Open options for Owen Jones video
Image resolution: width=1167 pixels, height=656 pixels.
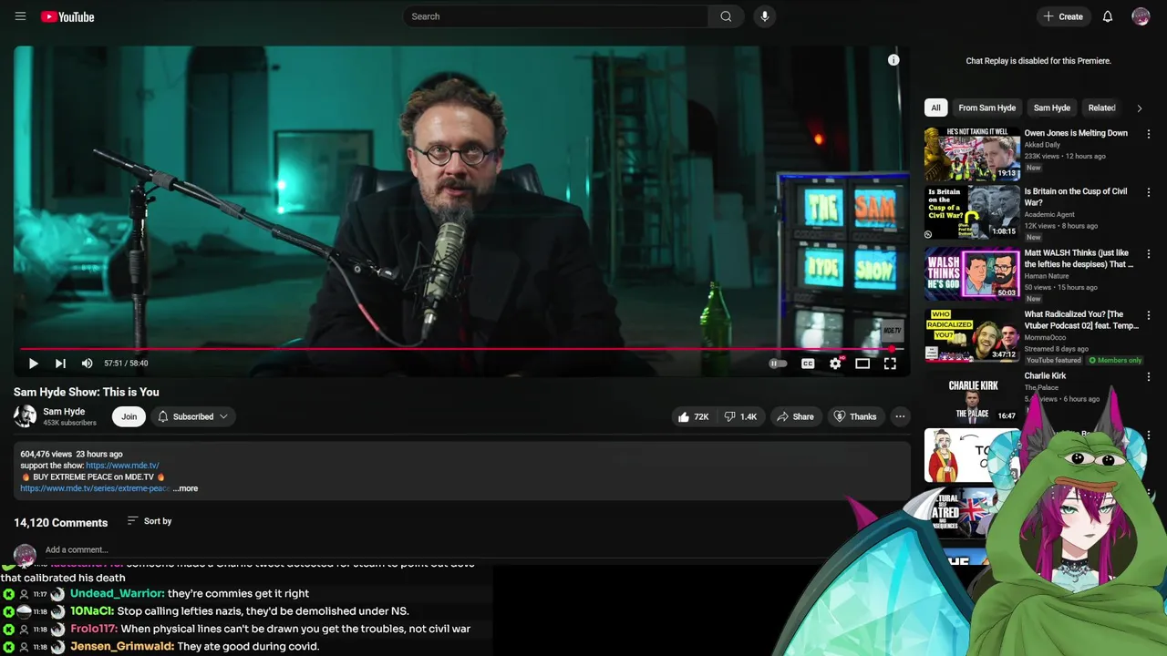pos(1148,134)
